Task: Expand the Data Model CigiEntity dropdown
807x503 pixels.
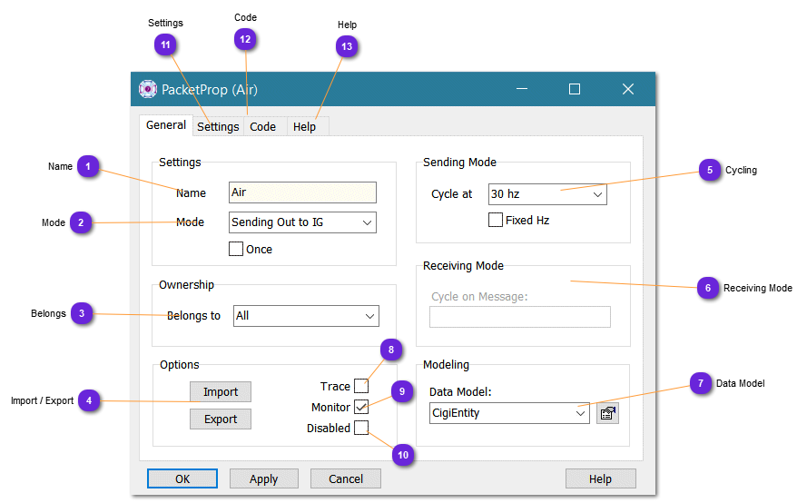Action: pos(509,413)
